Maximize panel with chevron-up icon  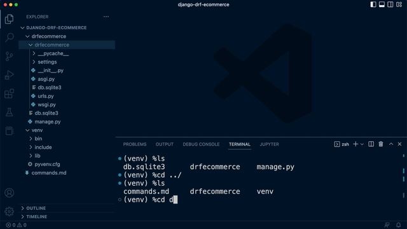click(x=391, y=144)
